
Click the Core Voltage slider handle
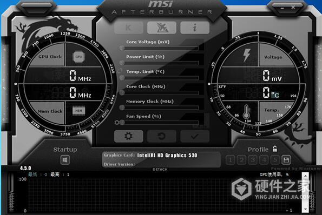coord(122,48)
